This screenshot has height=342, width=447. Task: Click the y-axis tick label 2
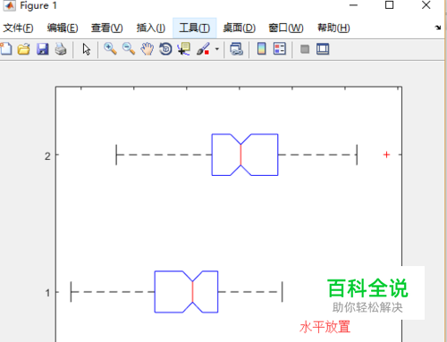pyautogui.click(x=47, y=156)
